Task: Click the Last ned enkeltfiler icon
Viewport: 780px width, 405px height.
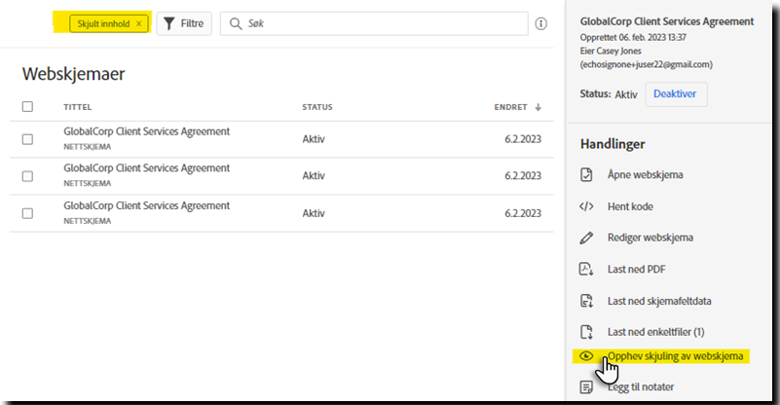Action: click(x=586, y=332)
